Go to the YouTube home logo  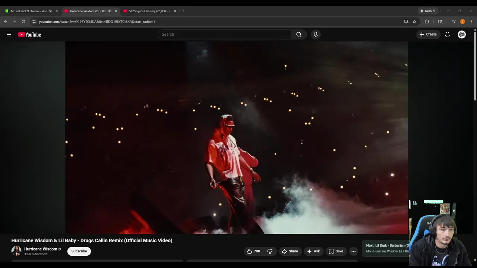click(29, 35)
